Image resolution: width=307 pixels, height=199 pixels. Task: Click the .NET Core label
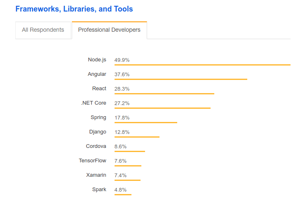[x=94, y=103]
